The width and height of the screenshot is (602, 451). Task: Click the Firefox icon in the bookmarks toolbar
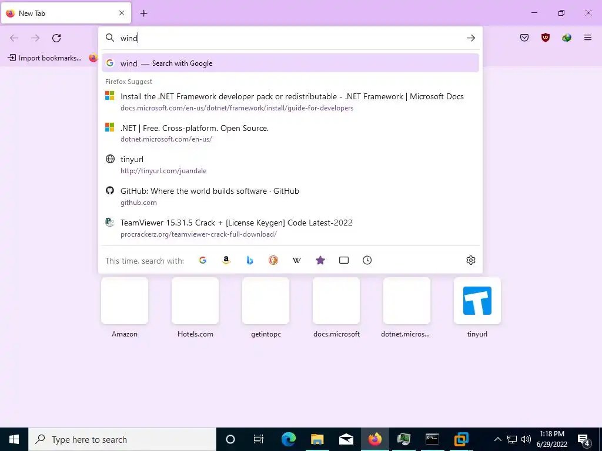93,58
